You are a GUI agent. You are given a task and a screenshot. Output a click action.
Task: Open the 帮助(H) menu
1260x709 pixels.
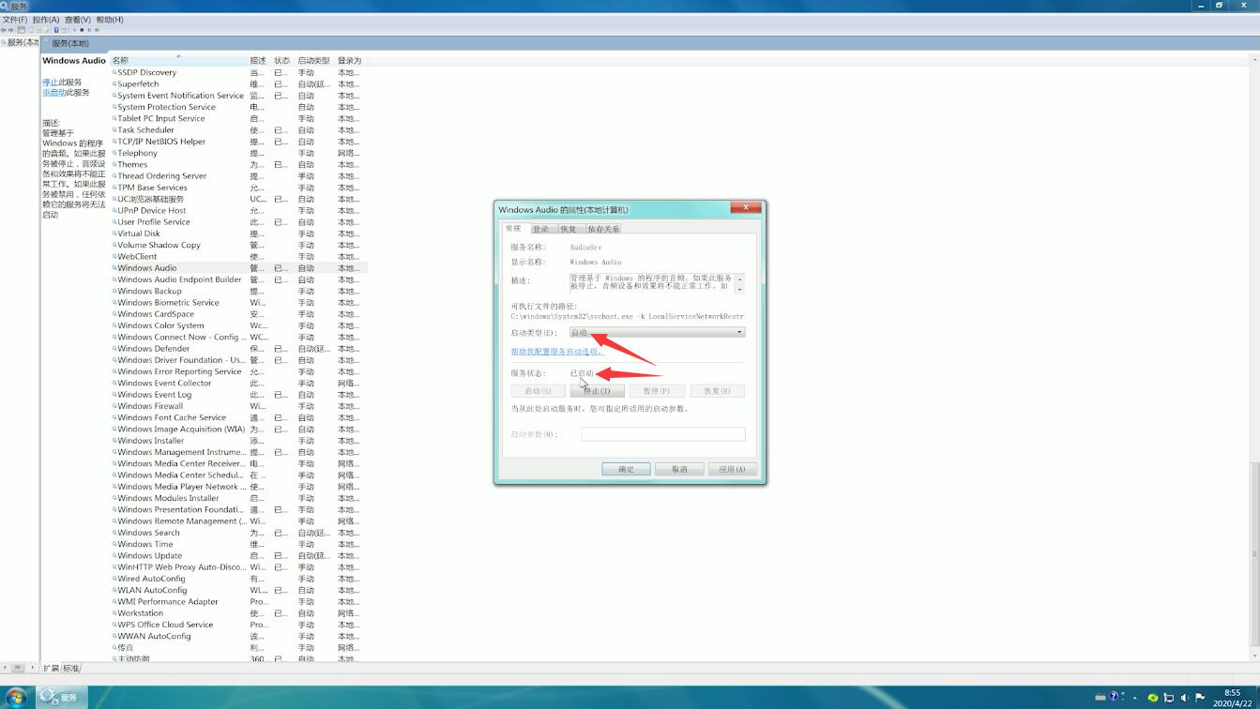[x=110, y=20]
